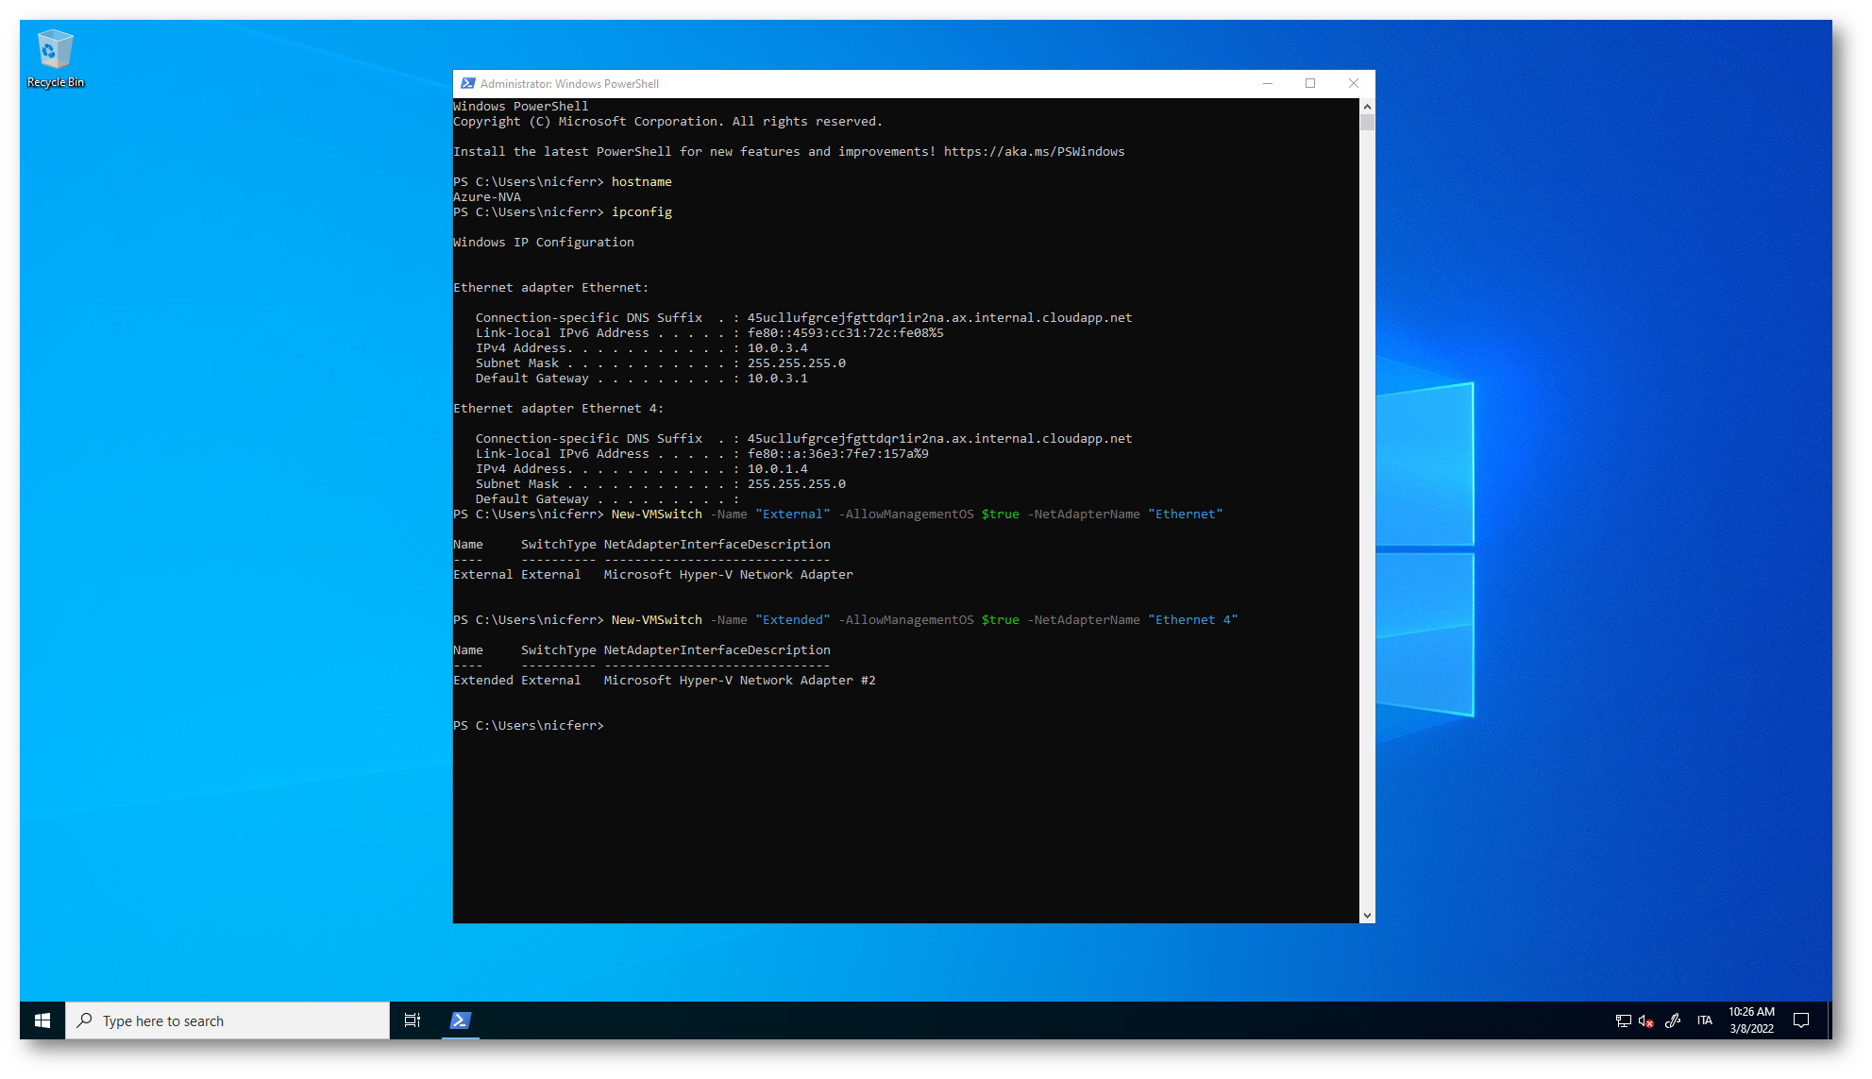Click the Show desktop strip at taskbar end

click(x=1830, y=1020)
